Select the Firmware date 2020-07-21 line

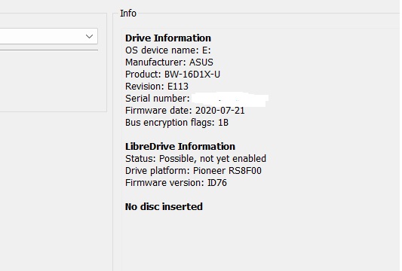(185, 111)
